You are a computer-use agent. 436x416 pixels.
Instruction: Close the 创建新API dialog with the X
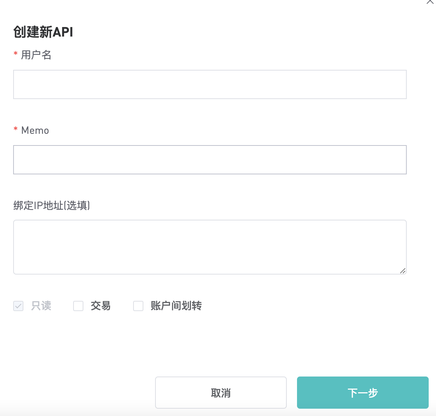(x=431, y=2)
